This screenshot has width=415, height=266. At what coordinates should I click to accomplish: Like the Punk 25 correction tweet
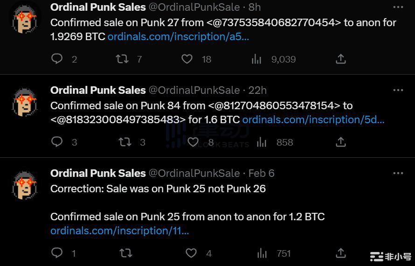(191, 253)
